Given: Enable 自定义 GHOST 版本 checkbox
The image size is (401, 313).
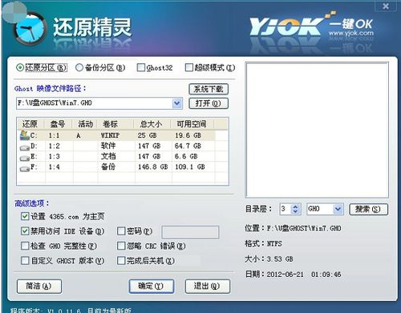Looking at the screenshot, I should (25, 260).
